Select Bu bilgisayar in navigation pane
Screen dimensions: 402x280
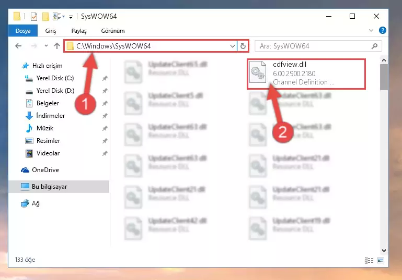[x=59, y=187]
